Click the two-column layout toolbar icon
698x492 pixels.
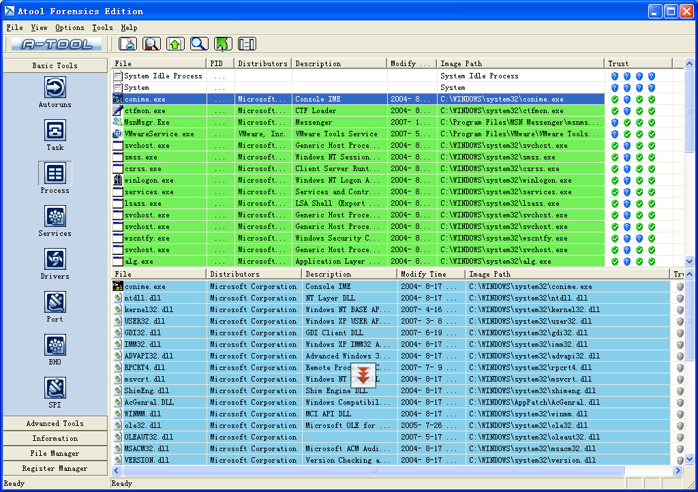coord(247,44)
